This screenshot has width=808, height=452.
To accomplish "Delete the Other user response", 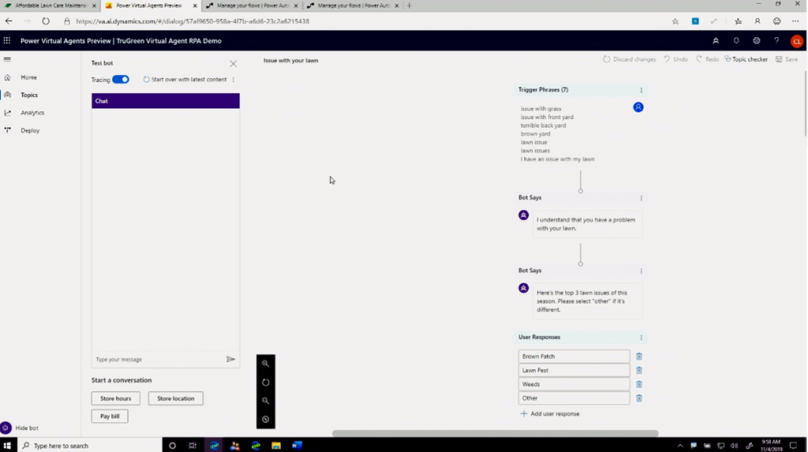I will [639, 398].
